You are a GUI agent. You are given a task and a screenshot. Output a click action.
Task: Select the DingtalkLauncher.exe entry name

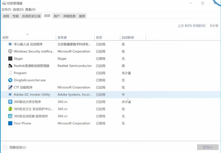pyautogui.click(x=30, y=80)
